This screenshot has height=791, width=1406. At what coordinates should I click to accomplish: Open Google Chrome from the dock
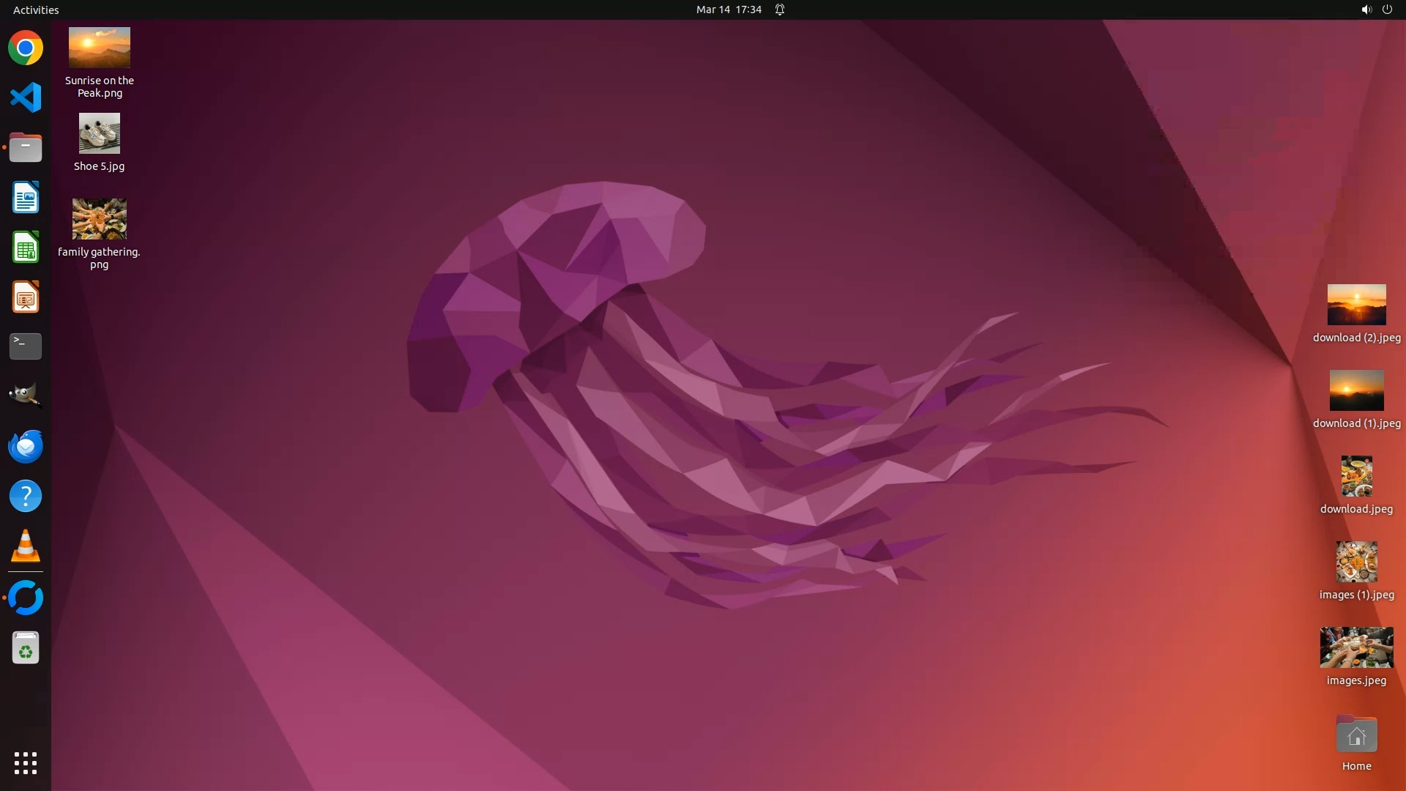[26, 48]
